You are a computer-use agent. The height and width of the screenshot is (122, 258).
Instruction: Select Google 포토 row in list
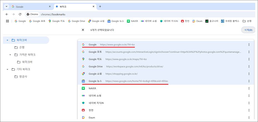tap(166, 52)
